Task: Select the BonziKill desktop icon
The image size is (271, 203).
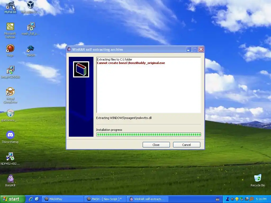Action: pyautogui.click(x=10, y=181)
